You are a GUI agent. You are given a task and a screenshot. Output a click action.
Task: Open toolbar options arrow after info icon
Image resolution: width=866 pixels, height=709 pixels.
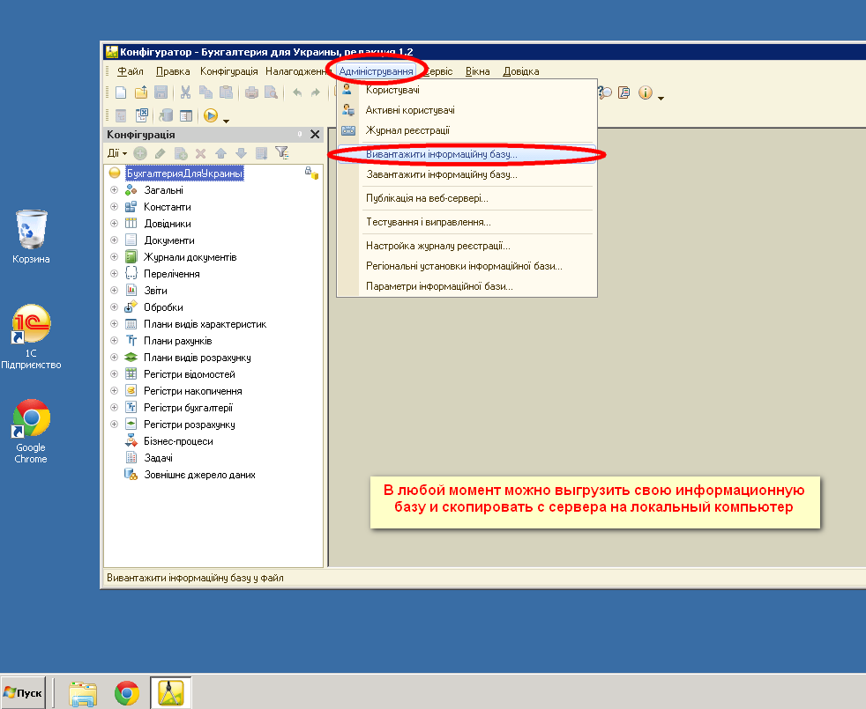point(661,98)
